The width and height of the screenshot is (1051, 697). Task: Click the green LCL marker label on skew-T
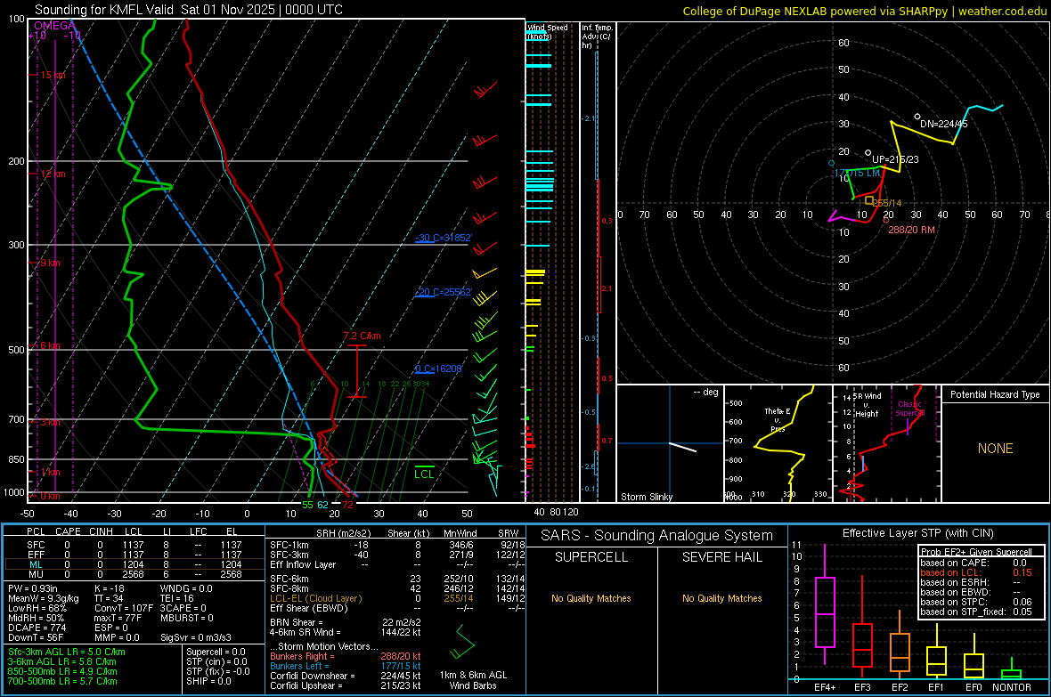point(424,474)
